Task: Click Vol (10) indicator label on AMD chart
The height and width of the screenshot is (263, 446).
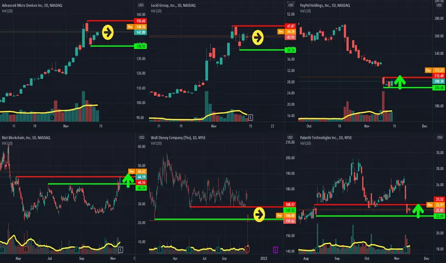Action: click(7, 11)
